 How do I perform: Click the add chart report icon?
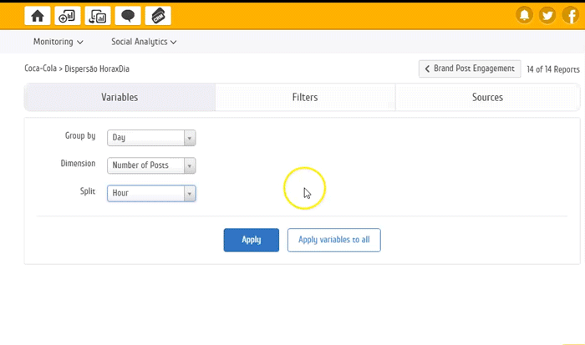click(x=67, y=15)
